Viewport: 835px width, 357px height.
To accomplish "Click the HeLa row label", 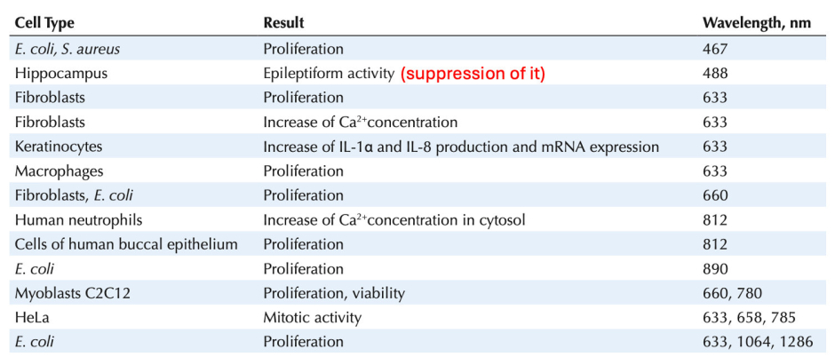I will coord(30,318).
